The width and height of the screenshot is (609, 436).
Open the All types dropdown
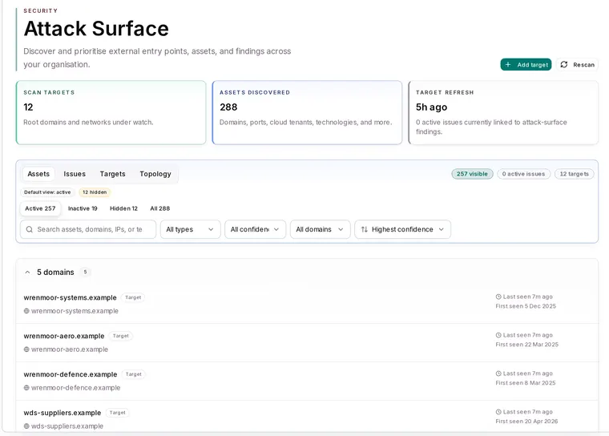191,229
